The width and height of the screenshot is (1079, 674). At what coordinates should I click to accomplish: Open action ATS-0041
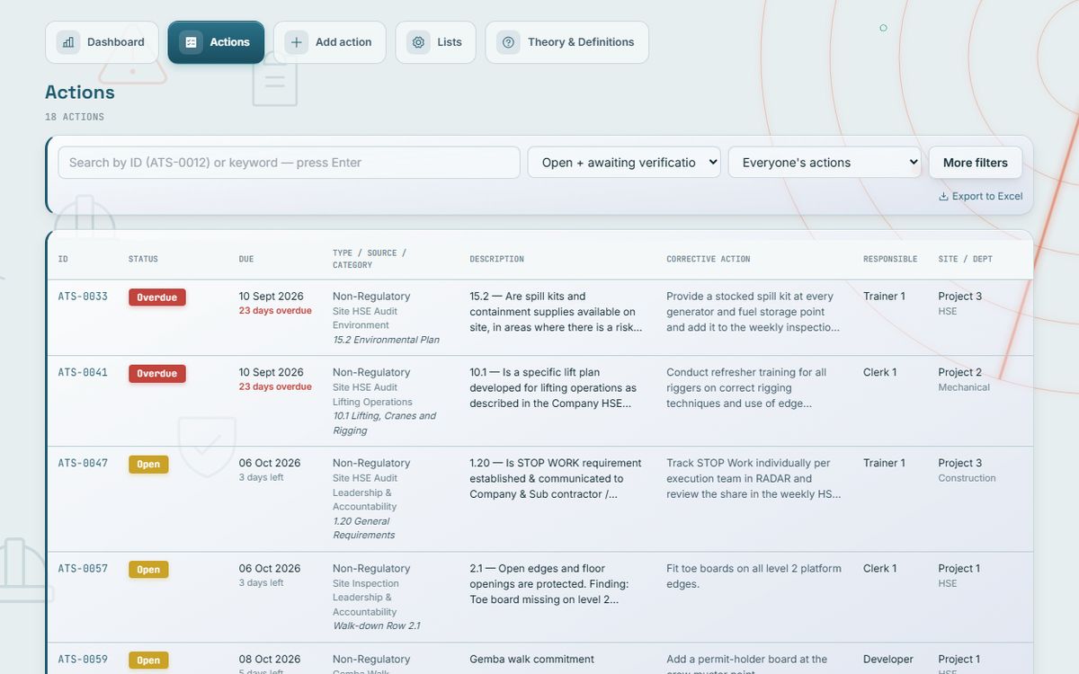83,373
